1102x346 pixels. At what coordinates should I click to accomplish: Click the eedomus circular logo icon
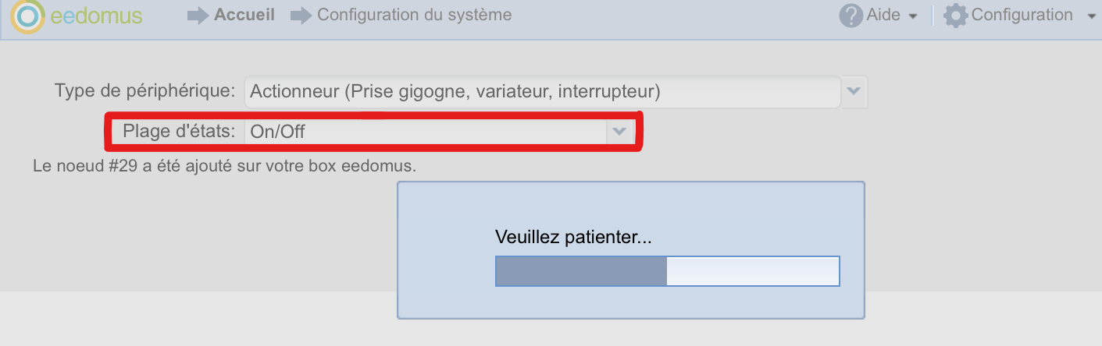pyautogui.click(x=27, y=16)
